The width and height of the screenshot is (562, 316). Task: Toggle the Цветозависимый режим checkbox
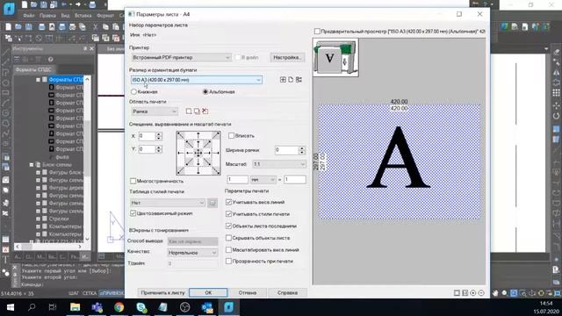click(x=133, y=213)
